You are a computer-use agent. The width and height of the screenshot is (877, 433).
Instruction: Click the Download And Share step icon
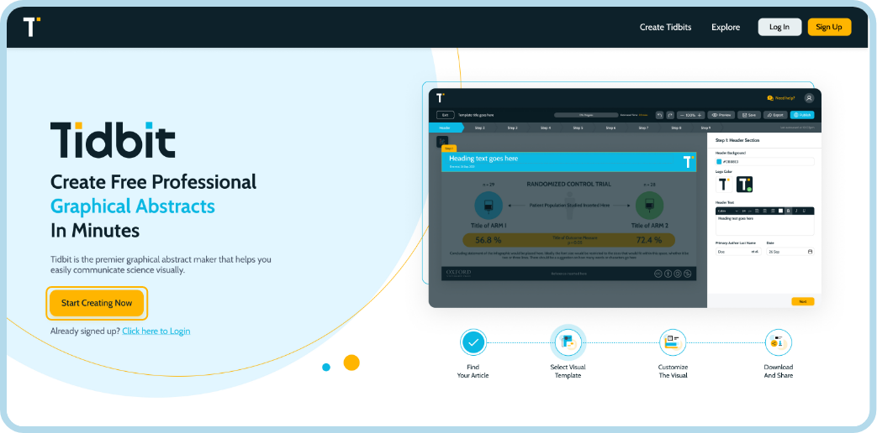[778, 342]
